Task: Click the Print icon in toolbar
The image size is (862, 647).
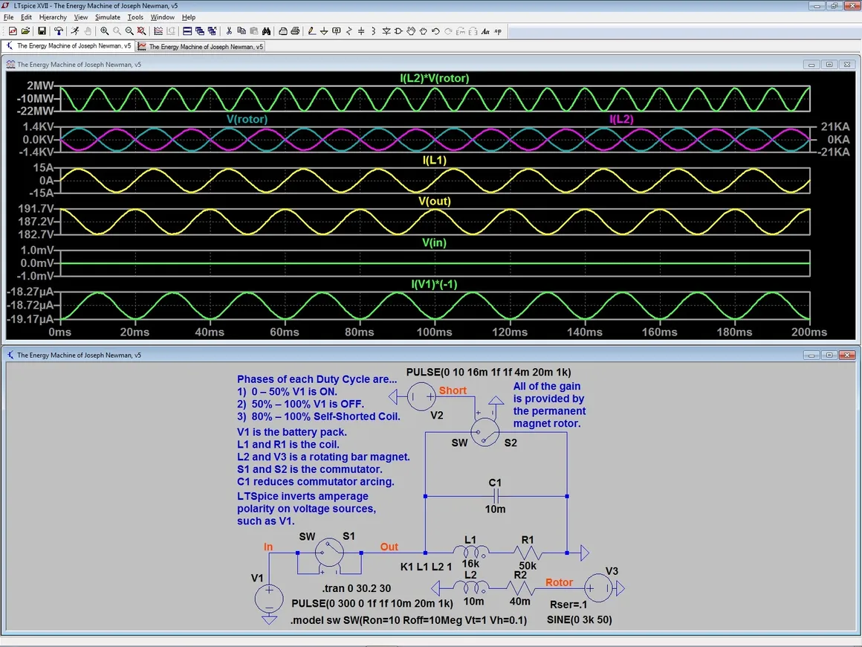Action: click(x=295, y=31)
